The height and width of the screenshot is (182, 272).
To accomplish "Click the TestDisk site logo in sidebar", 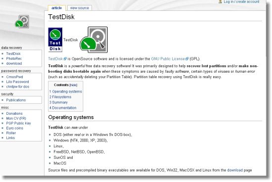I will 22,22.
